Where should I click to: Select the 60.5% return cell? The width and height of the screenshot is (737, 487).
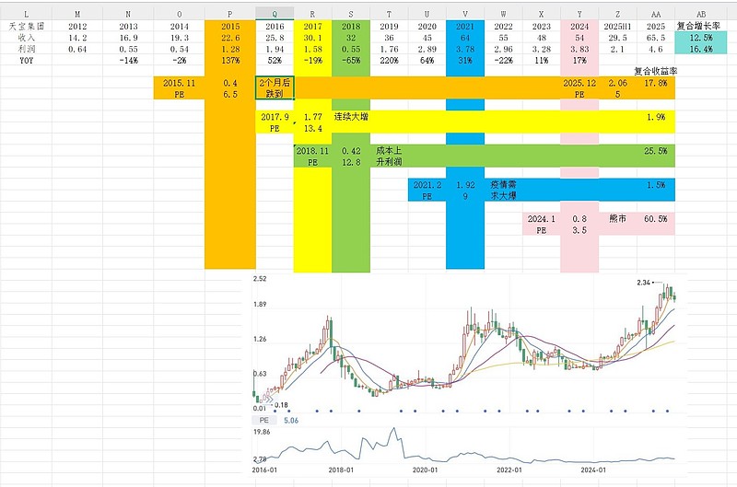tap(656, 218)
